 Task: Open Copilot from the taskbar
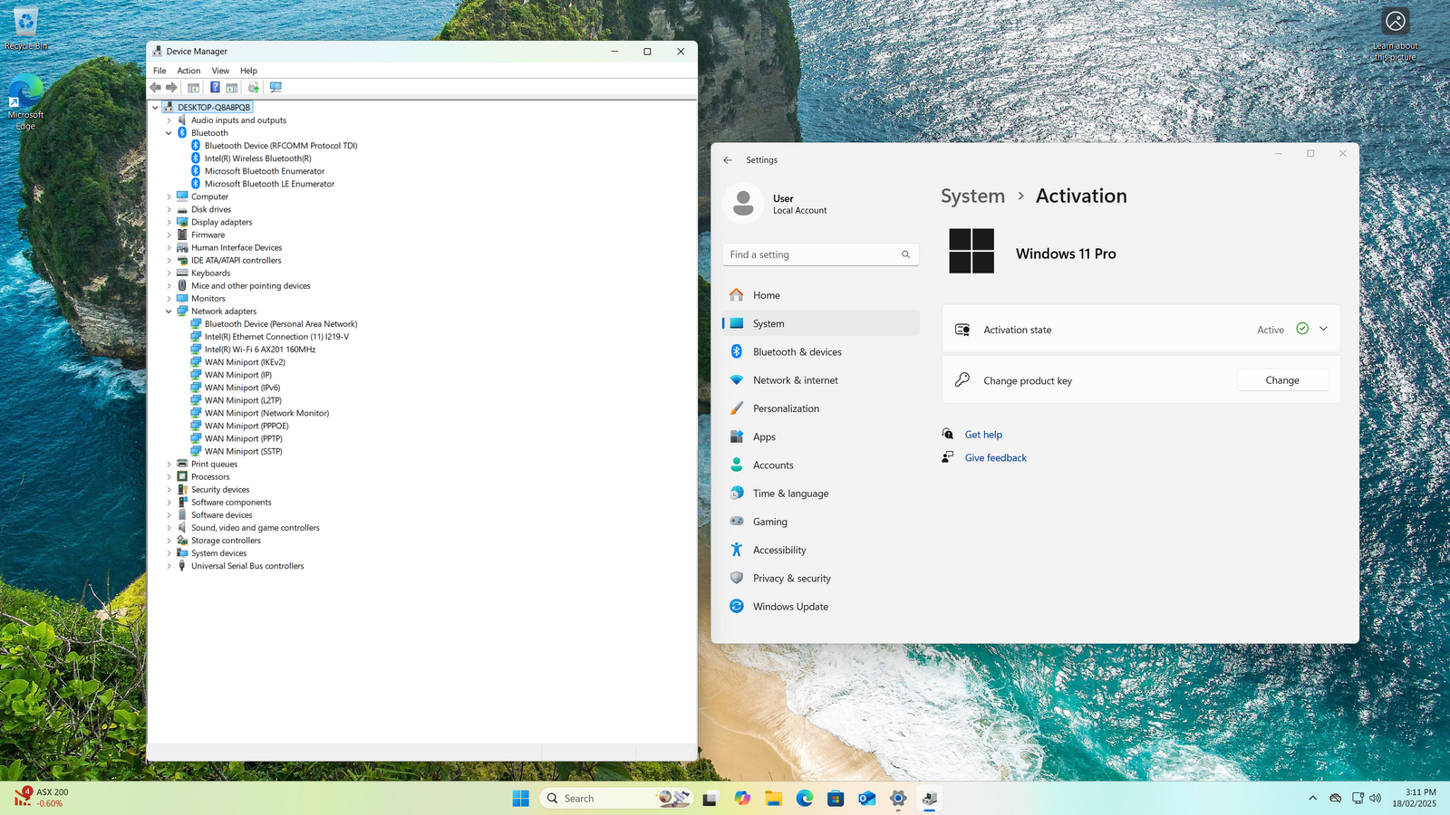click(x=742, y=798)
